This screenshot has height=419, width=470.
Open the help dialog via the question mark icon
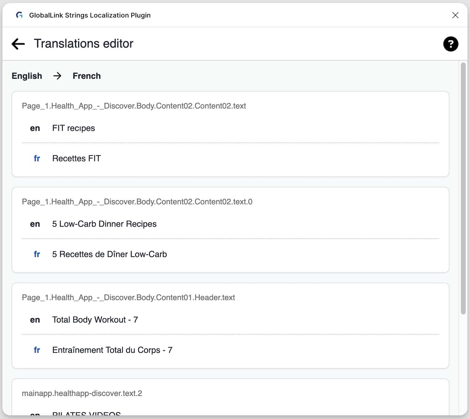[x=451, y=44]
